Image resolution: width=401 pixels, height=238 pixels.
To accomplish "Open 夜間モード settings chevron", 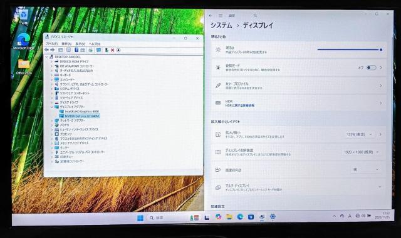I will click(381, 67).
